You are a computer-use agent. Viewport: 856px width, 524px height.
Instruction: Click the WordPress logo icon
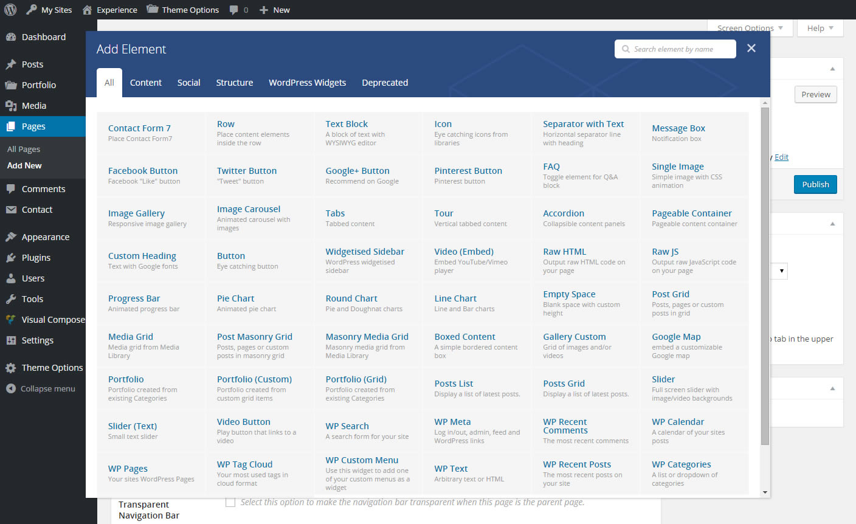(x=10, y=10)
